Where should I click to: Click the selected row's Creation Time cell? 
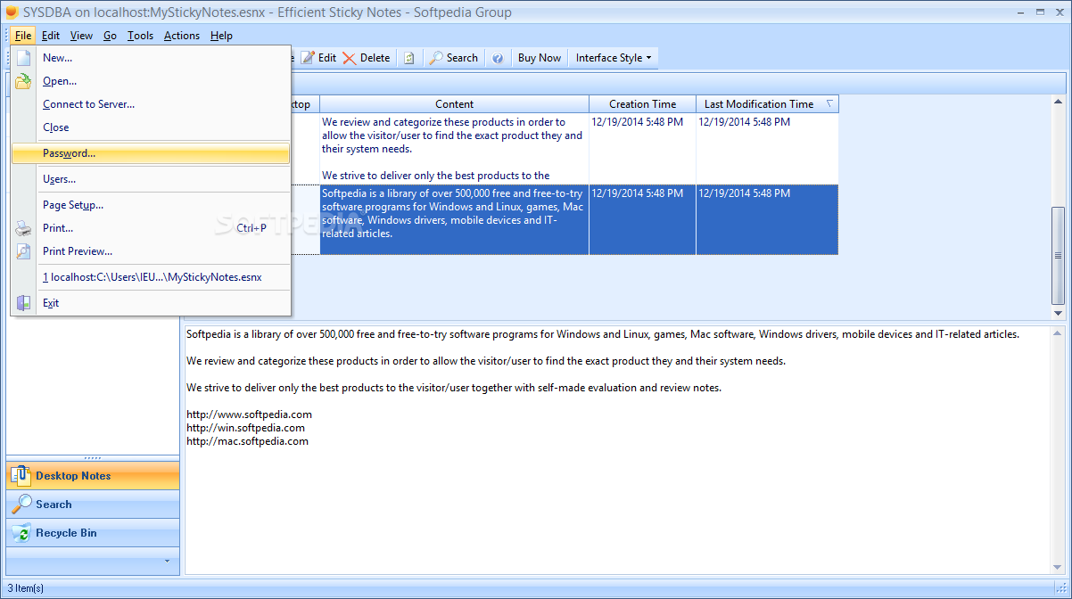(x=642, y=219)
